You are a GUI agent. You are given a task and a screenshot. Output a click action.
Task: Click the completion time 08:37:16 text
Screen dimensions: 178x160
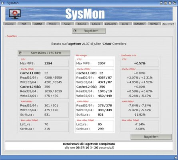(x=82, y=148)
